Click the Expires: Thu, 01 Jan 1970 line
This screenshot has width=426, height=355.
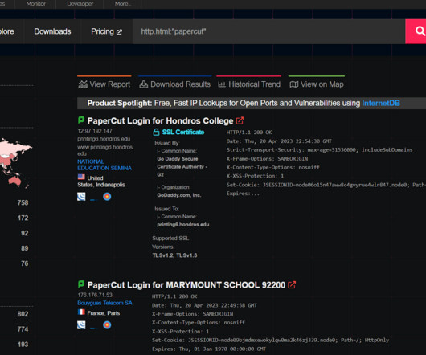(x=209, y=349)
